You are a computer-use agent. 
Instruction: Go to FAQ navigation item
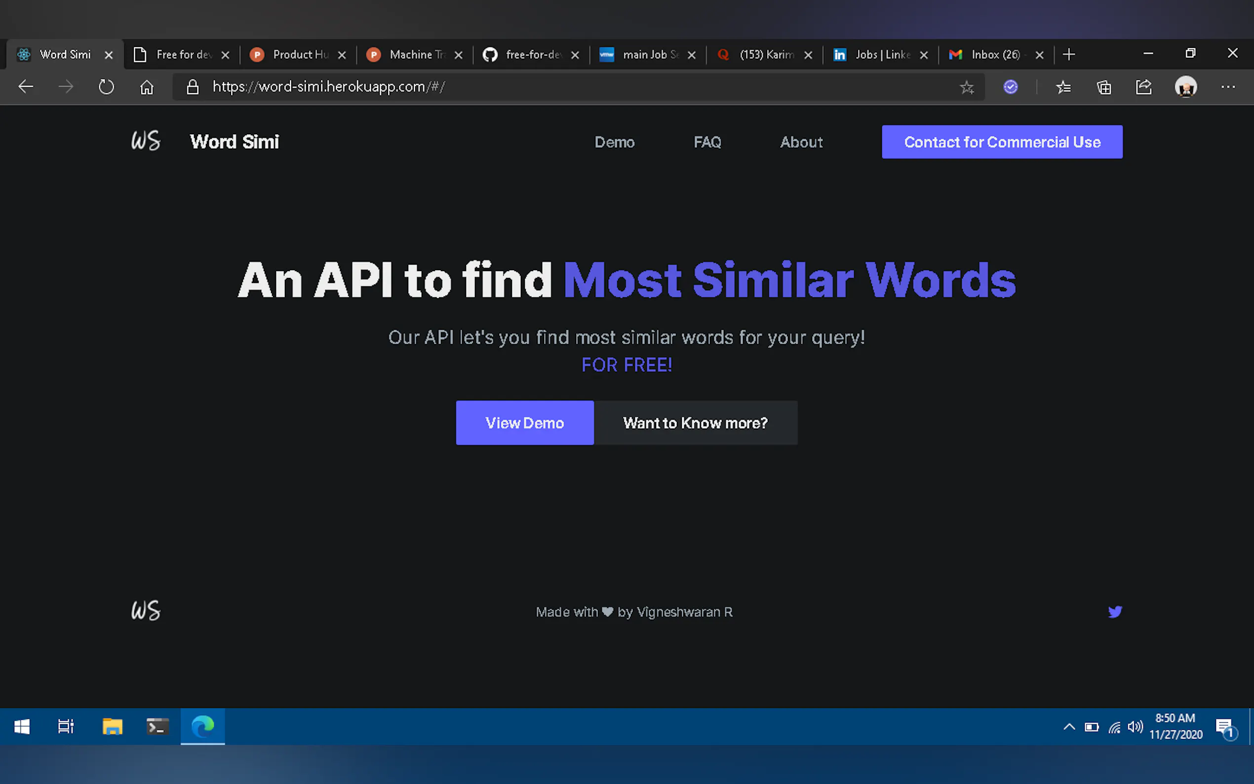(x=707, y=142)
